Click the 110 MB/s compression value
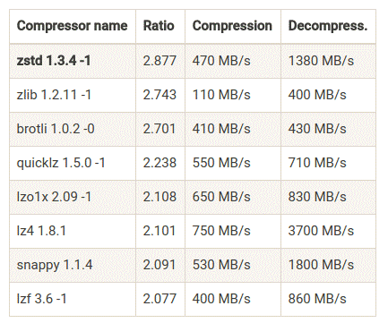Viewport: 388px width, 323px height. (x=221, y=95)
